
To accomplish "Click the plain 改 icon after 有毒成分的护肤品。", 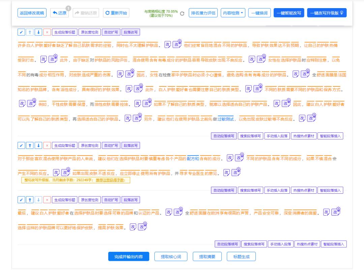I will [x=296, y=74].
